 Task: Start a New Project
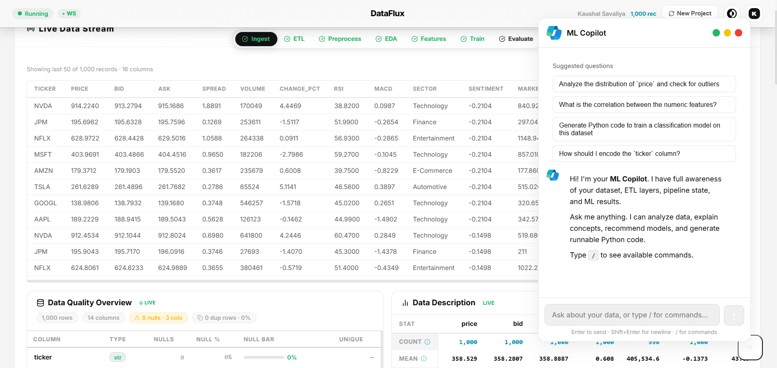[x=690, y=13]
